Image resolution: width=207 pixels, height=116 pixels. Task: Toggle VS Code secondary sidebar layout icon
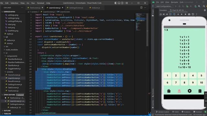coord(122,3)
